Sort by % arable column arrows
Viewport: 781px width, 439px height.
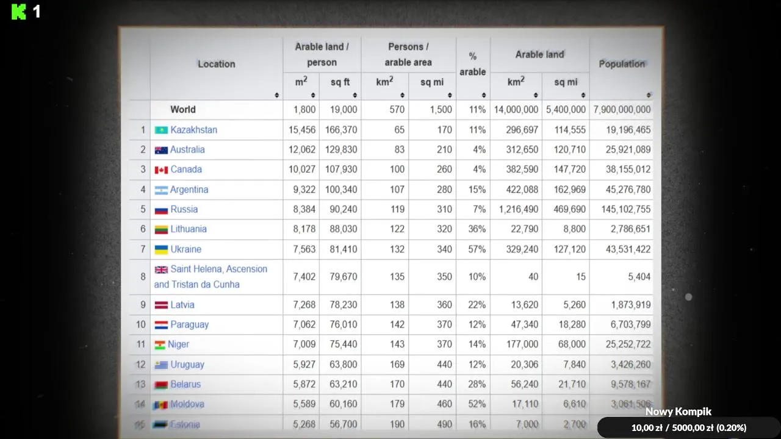coord(483,95)
